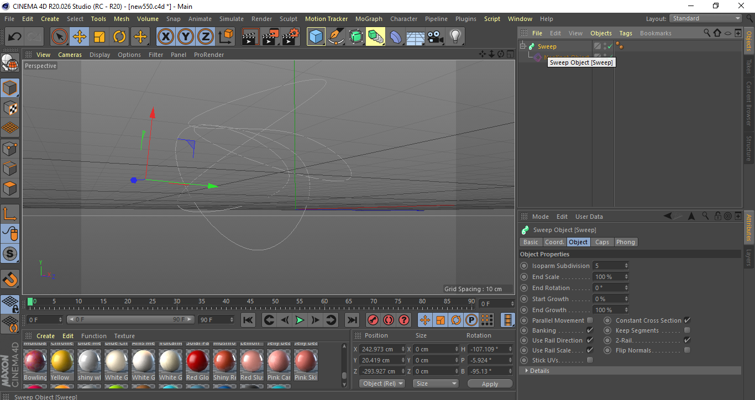Click Render to Picture Viewer icon
755x400 pixels.
click(270, 37)
